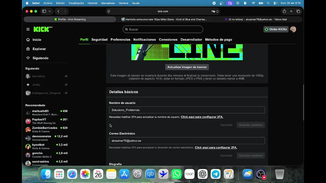Switch to the Métodos de pago tab
This screenshot has width=326, height=183.
pyautogui.click(x=219, y=40)
